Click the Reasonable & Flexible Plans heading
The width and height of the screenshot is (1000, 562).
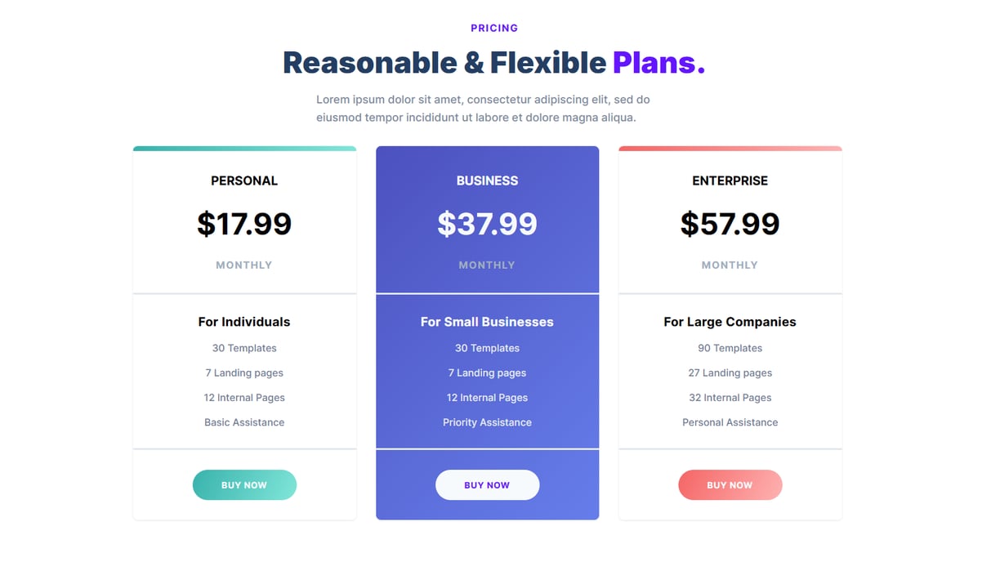(x=493, y=63)
